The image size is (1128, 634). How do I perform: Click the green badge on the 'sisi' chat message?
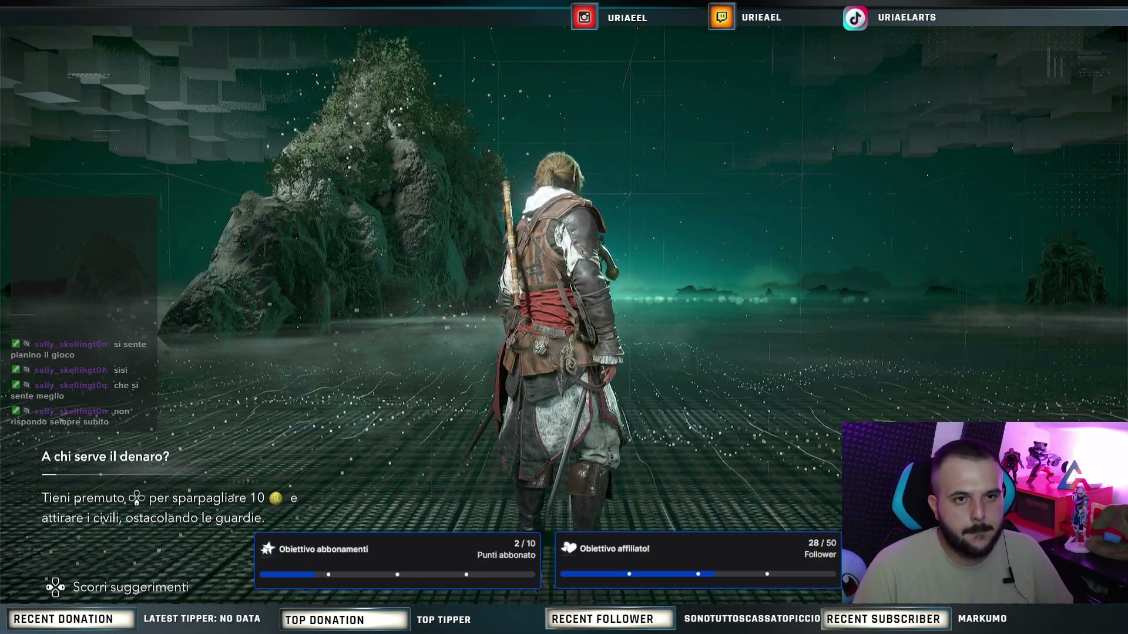16,369
